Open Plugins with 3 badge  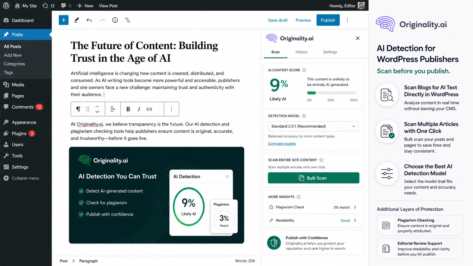tap(26, 133)
